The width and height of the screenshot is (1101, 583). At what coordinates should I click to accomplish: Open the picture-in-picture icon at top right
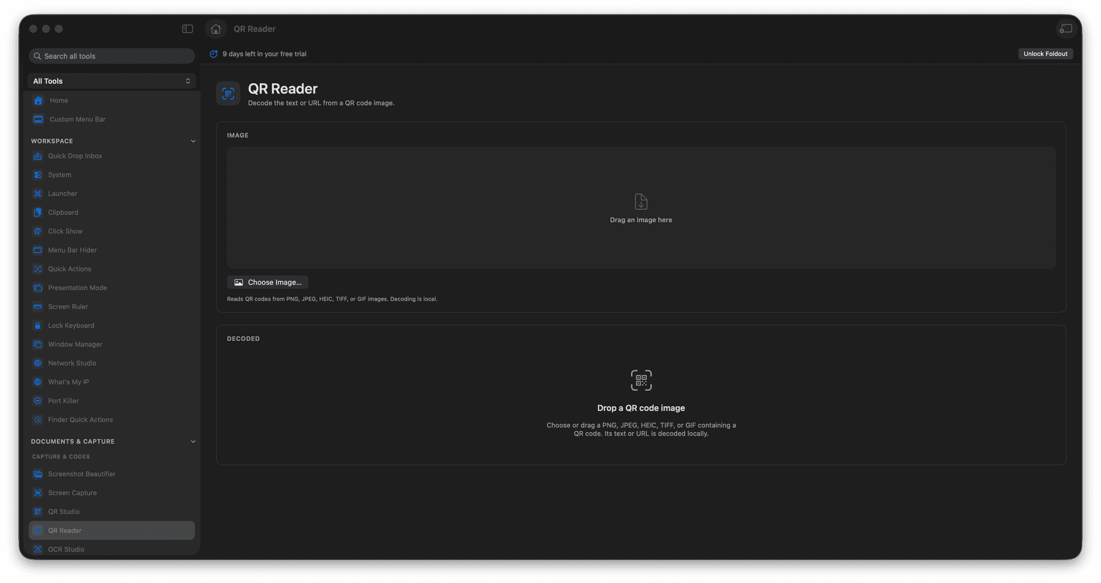point(1065,29)
